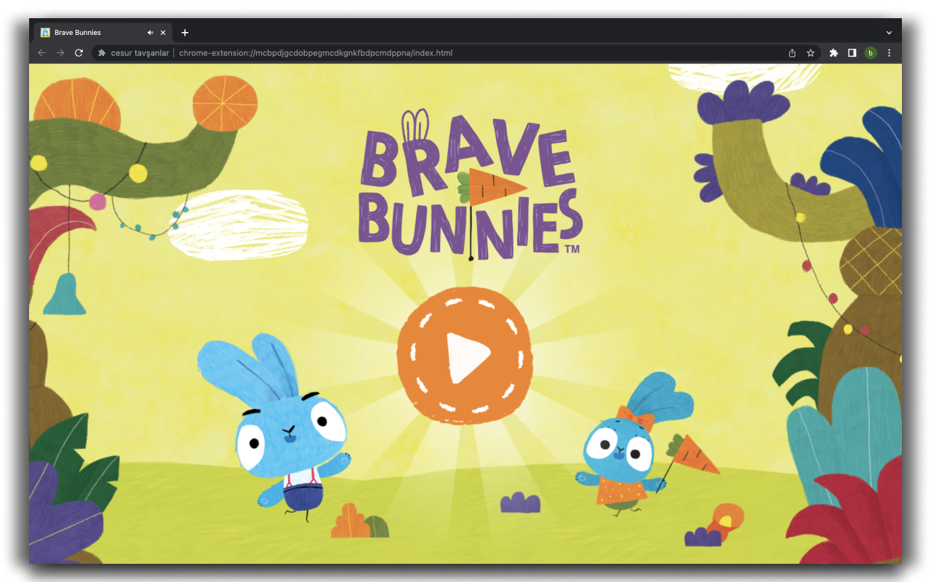
Task: Open a new browser tab
Action: tap(185, 33)
